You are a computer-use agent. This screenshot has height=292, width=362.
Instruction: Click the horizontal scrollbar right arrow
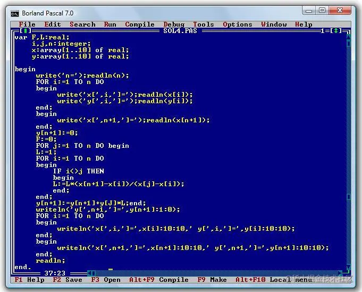(340, 273)
